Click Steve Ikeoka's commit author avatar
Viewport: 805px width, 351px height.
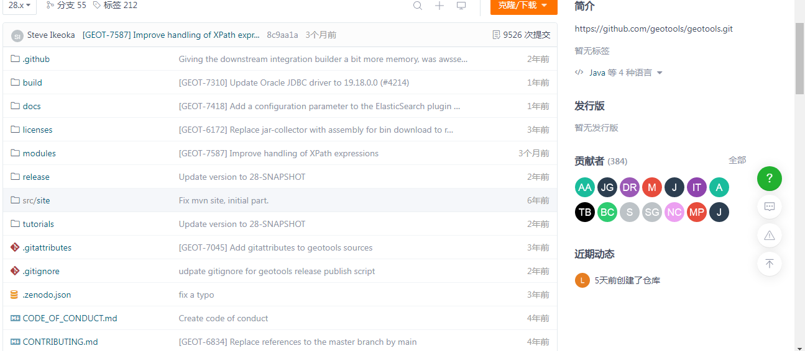pyautogui.click(x=17, y=35)
